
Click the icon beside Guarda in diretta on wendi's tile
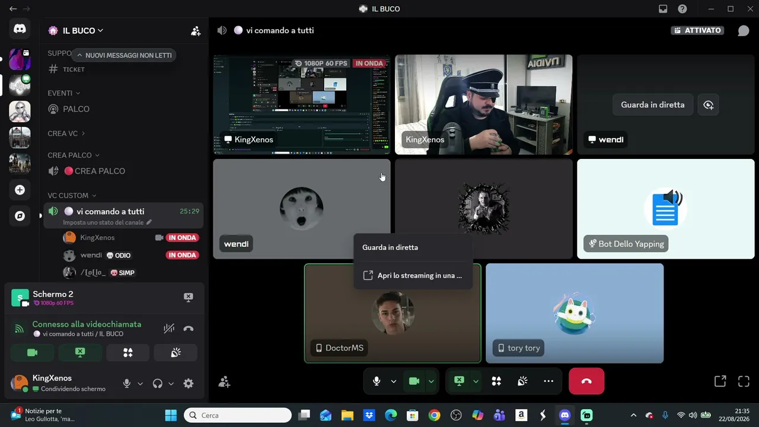click(x=708, y=105)
